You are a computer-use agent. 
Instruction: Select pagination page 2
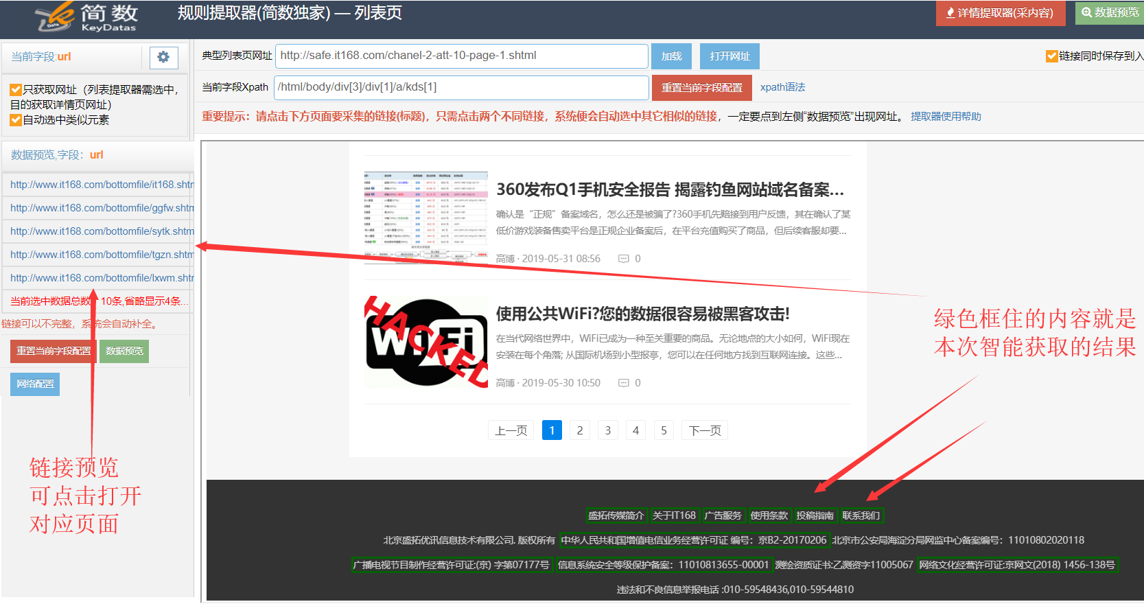click(x=580, y=430)
